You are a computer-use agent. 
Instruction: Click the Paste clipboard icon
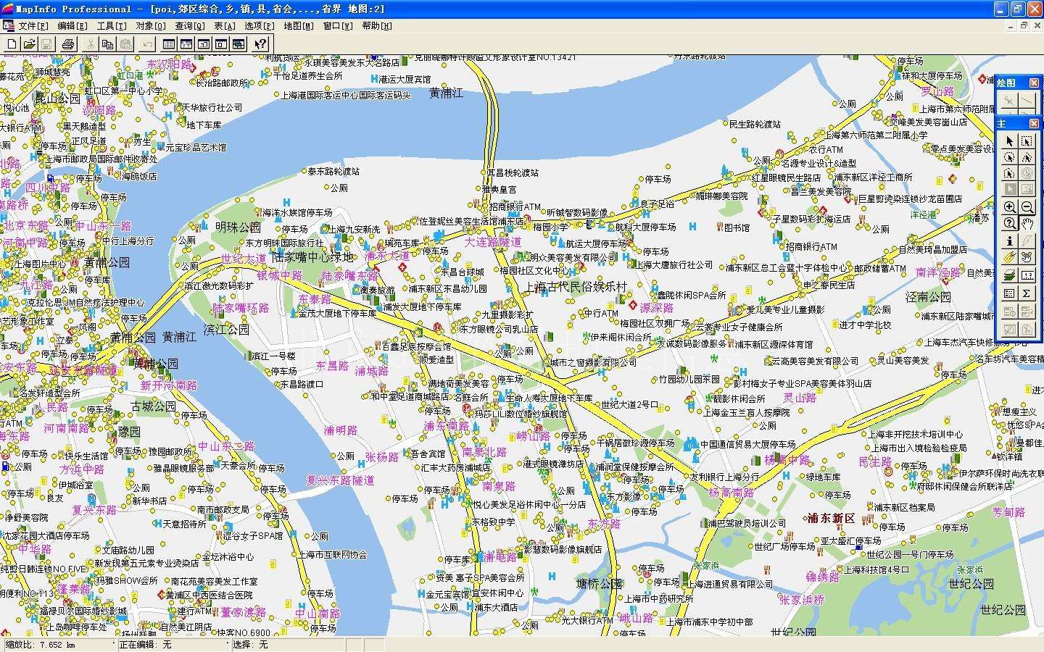click(125, 44)
